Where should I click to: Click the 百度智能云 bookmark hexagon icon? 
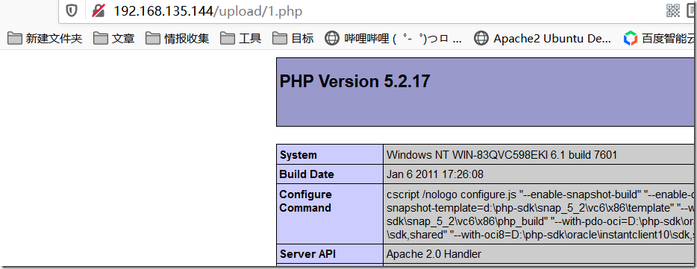coord(631,39)
